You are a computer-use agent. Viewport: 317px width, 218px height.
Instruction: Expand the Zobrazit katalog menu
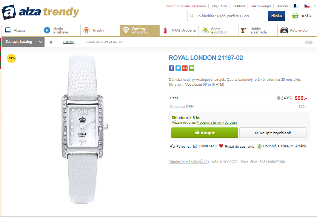point(23,42)
